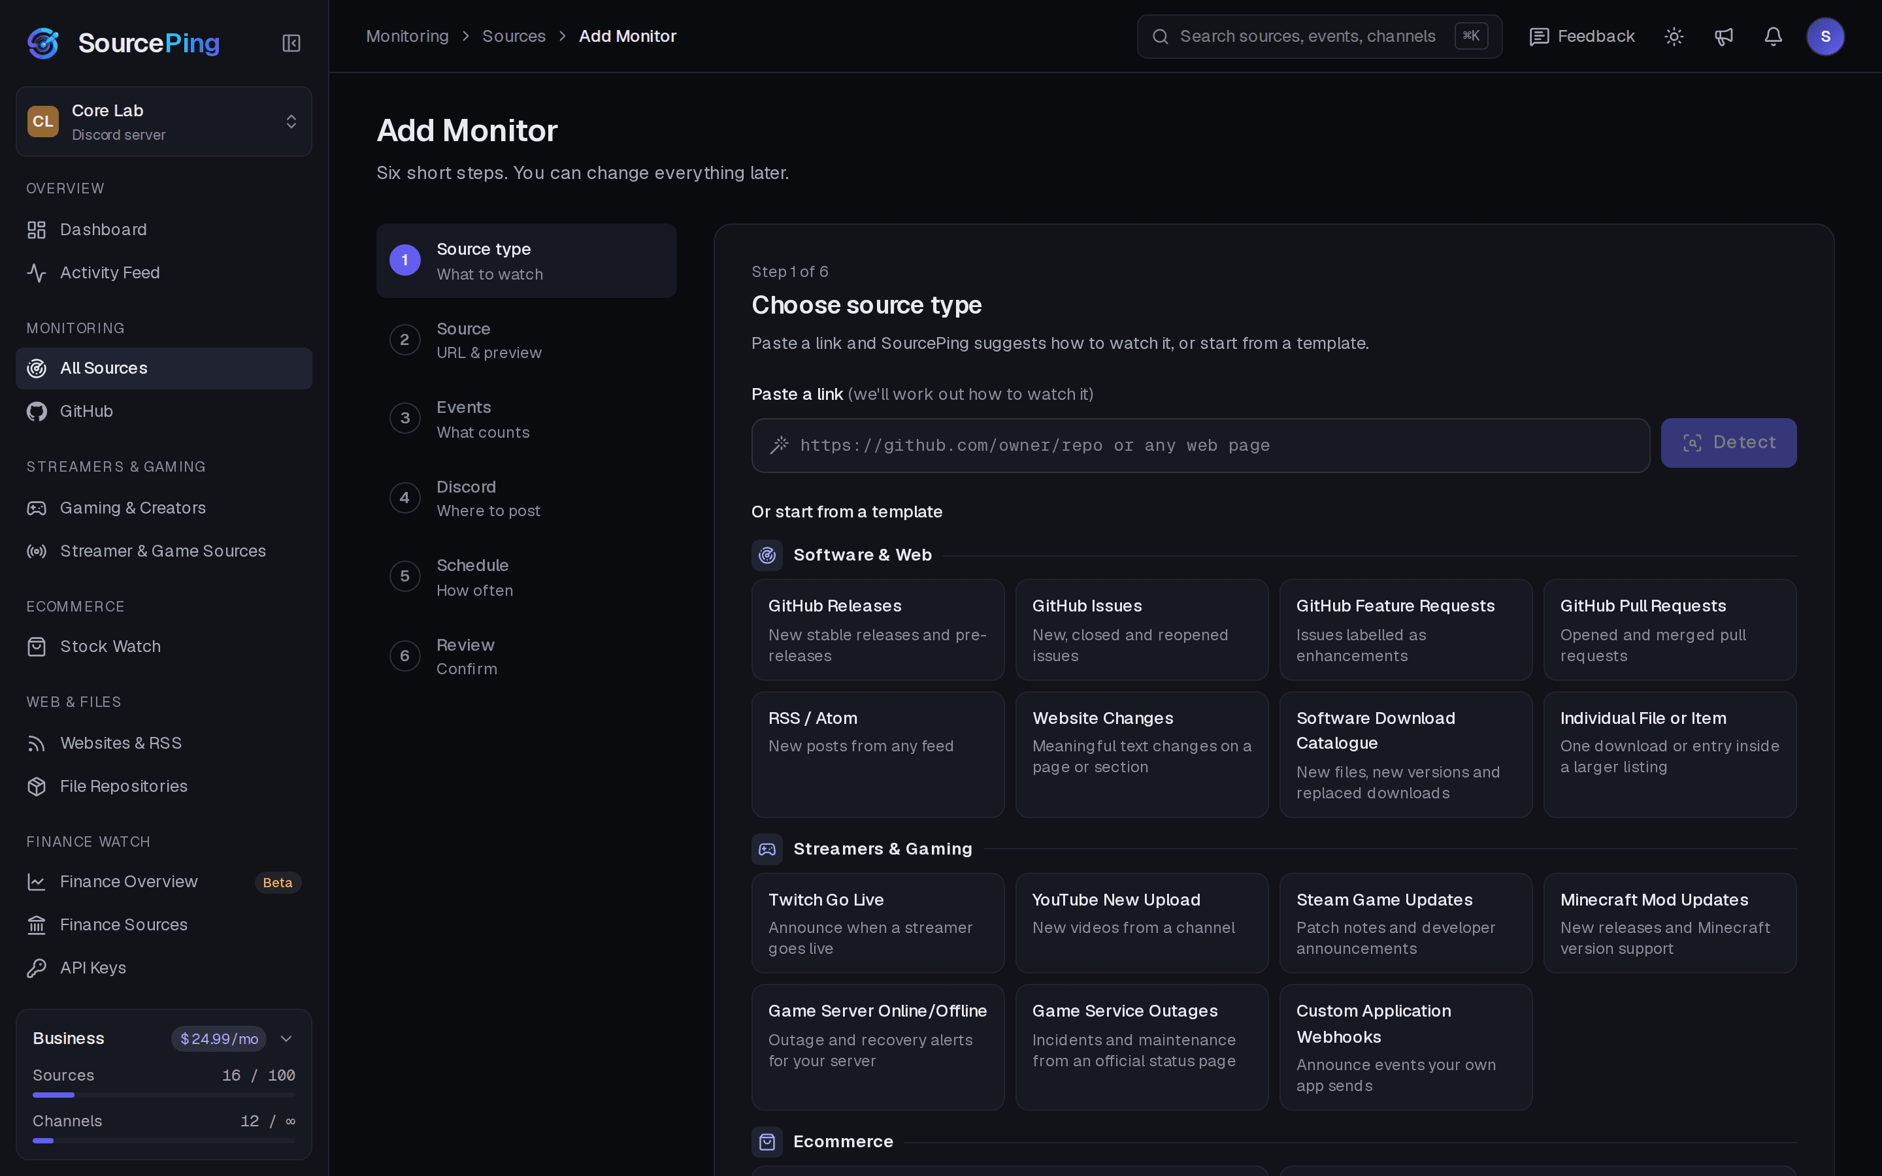
Task: Choose the Twitch Go Live template
Action: coord(877,923)
